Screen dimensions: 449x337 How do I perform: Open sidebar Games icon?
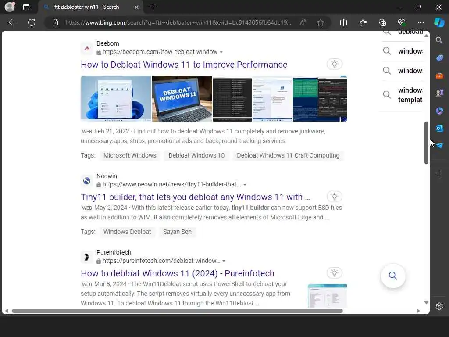(439, 93)
